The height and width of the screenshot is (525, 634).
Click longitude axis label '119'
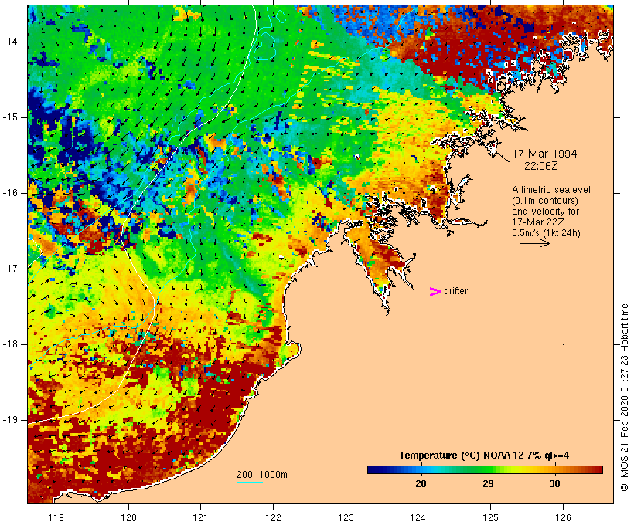click(56, 517)
